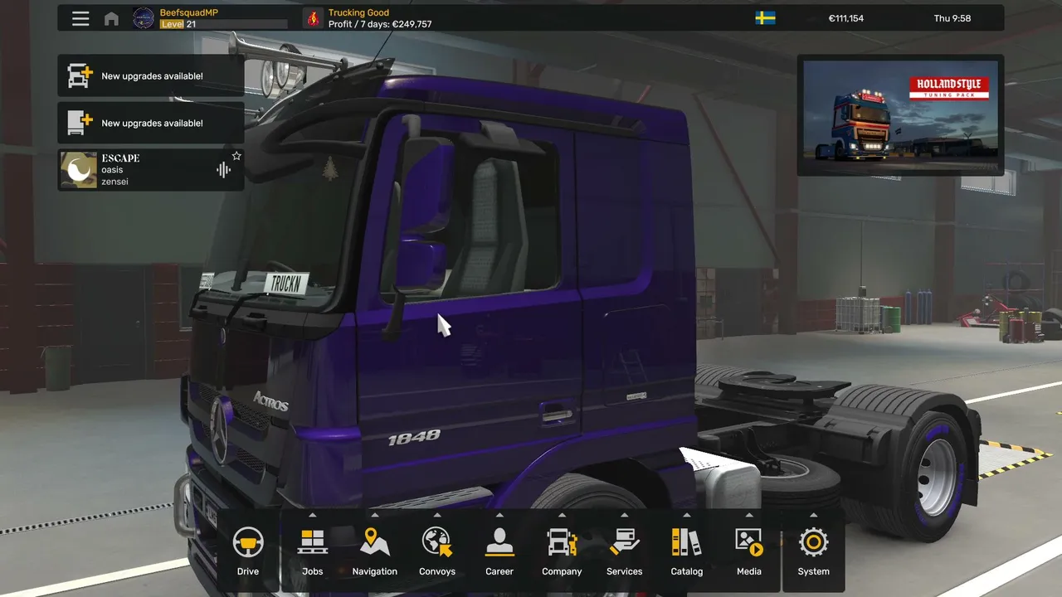The width and height of the screenshot is (1062, 597).
Task: Open the Career menu
Action: [x=499, y=551]
